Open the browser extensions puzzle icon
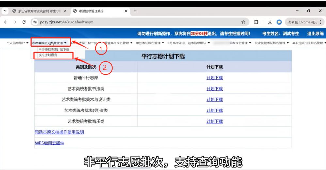Screen dimensions: 326x170 (x=256, y=22)
